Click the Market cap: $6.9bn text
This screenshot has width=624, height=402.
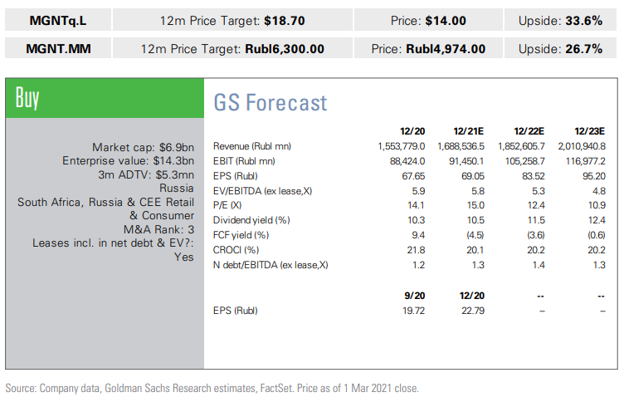point(144,146)
